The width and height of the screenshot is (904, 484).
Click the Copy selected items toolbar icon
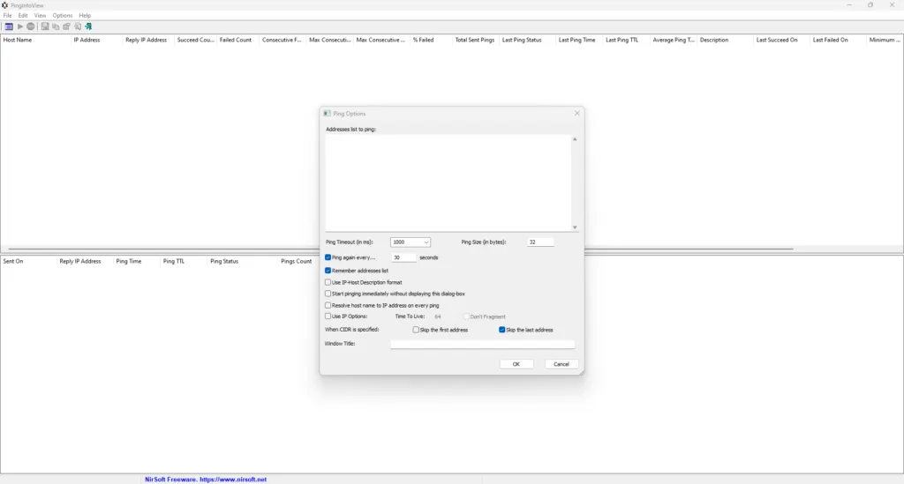tap(55, 26)
